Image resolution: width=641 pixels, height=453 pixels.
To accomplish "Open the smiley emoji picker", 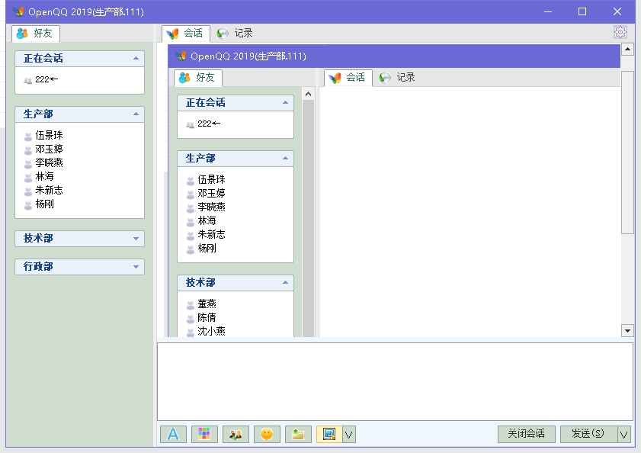I will click(267, 434).
